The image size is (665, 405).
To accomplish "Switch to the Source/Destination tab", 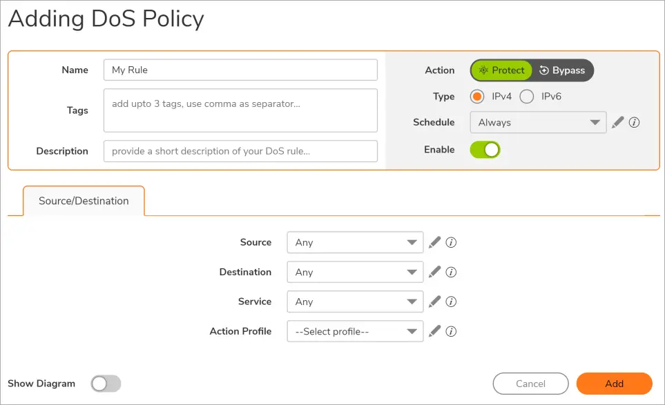I will 84,201.
